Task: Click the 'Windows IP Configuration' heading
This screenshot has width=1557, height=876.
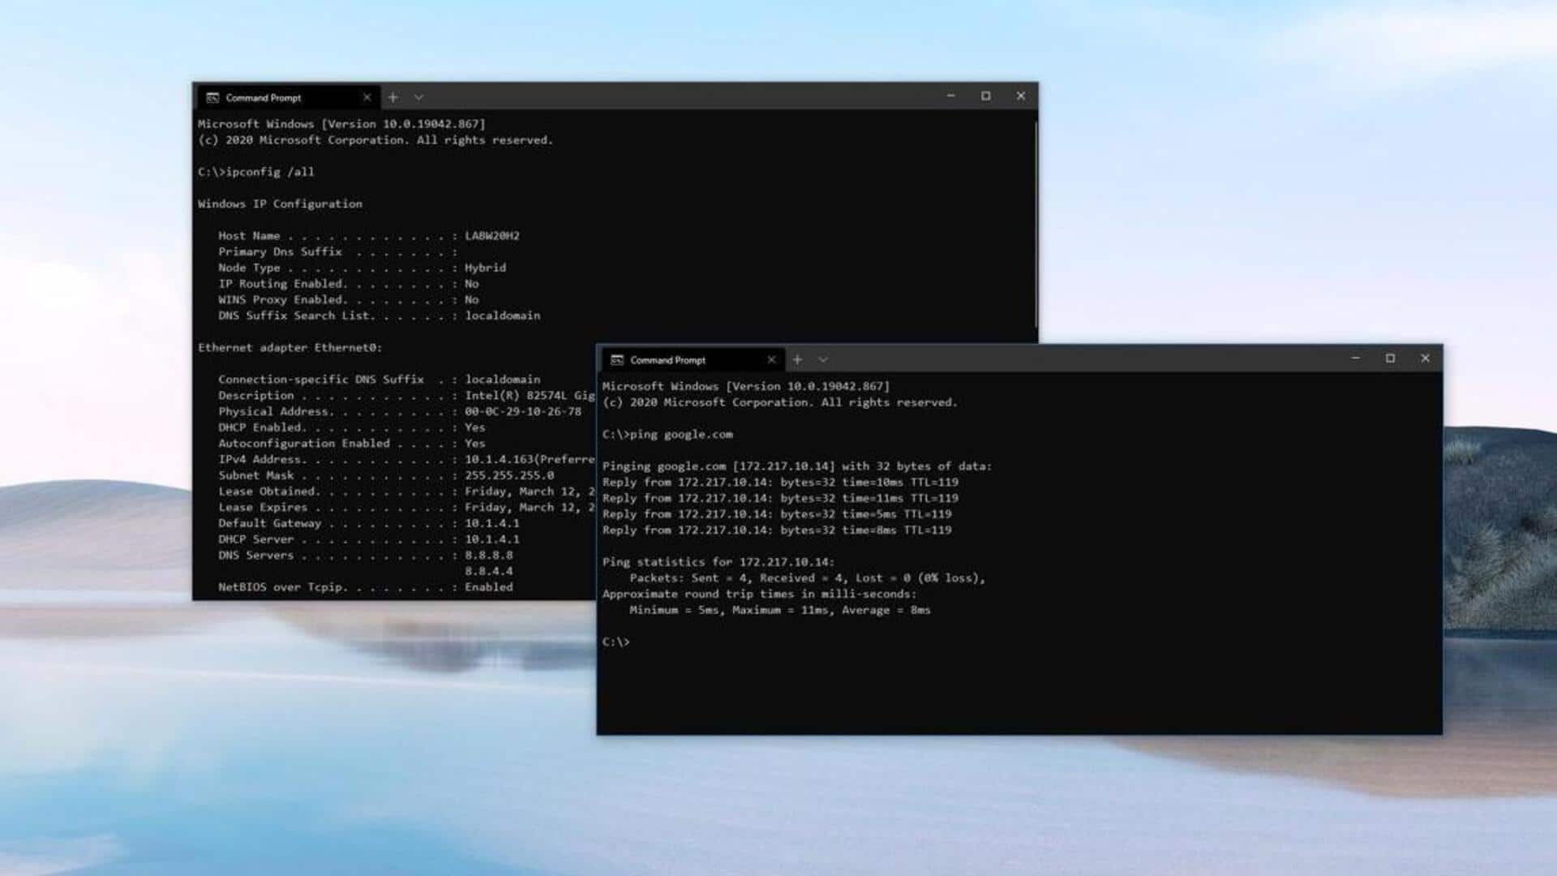Action: point(280,204)
